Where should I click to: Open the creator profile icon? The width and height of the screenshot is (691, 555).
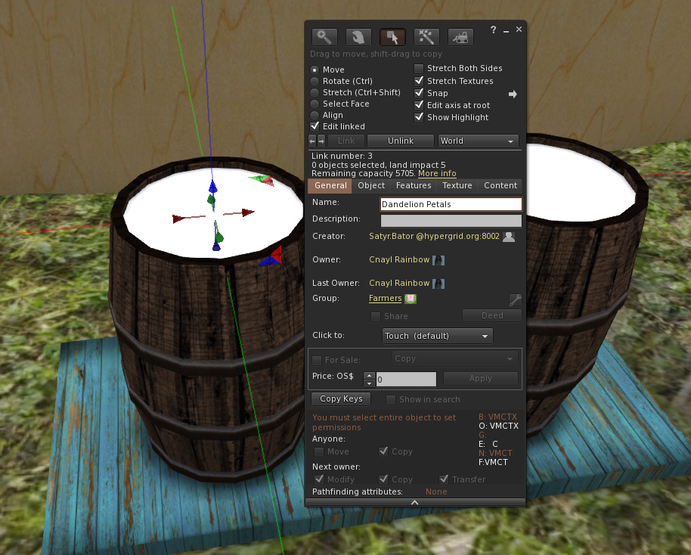(x=509, y=237)
